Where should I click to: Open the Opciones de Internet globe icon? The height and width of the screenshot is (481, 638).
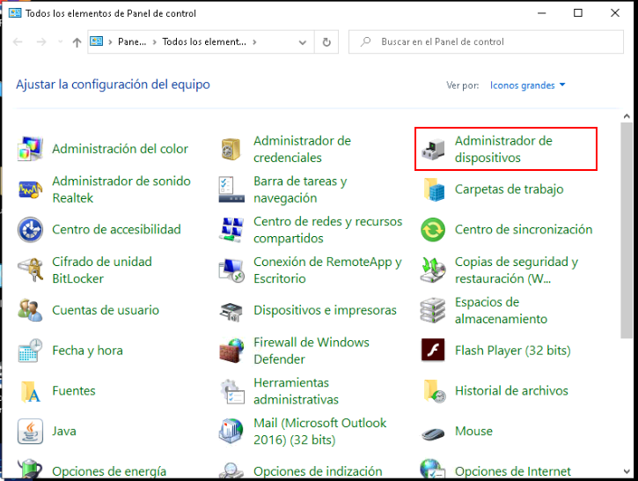pyautogui.click(x=433, y=469)
